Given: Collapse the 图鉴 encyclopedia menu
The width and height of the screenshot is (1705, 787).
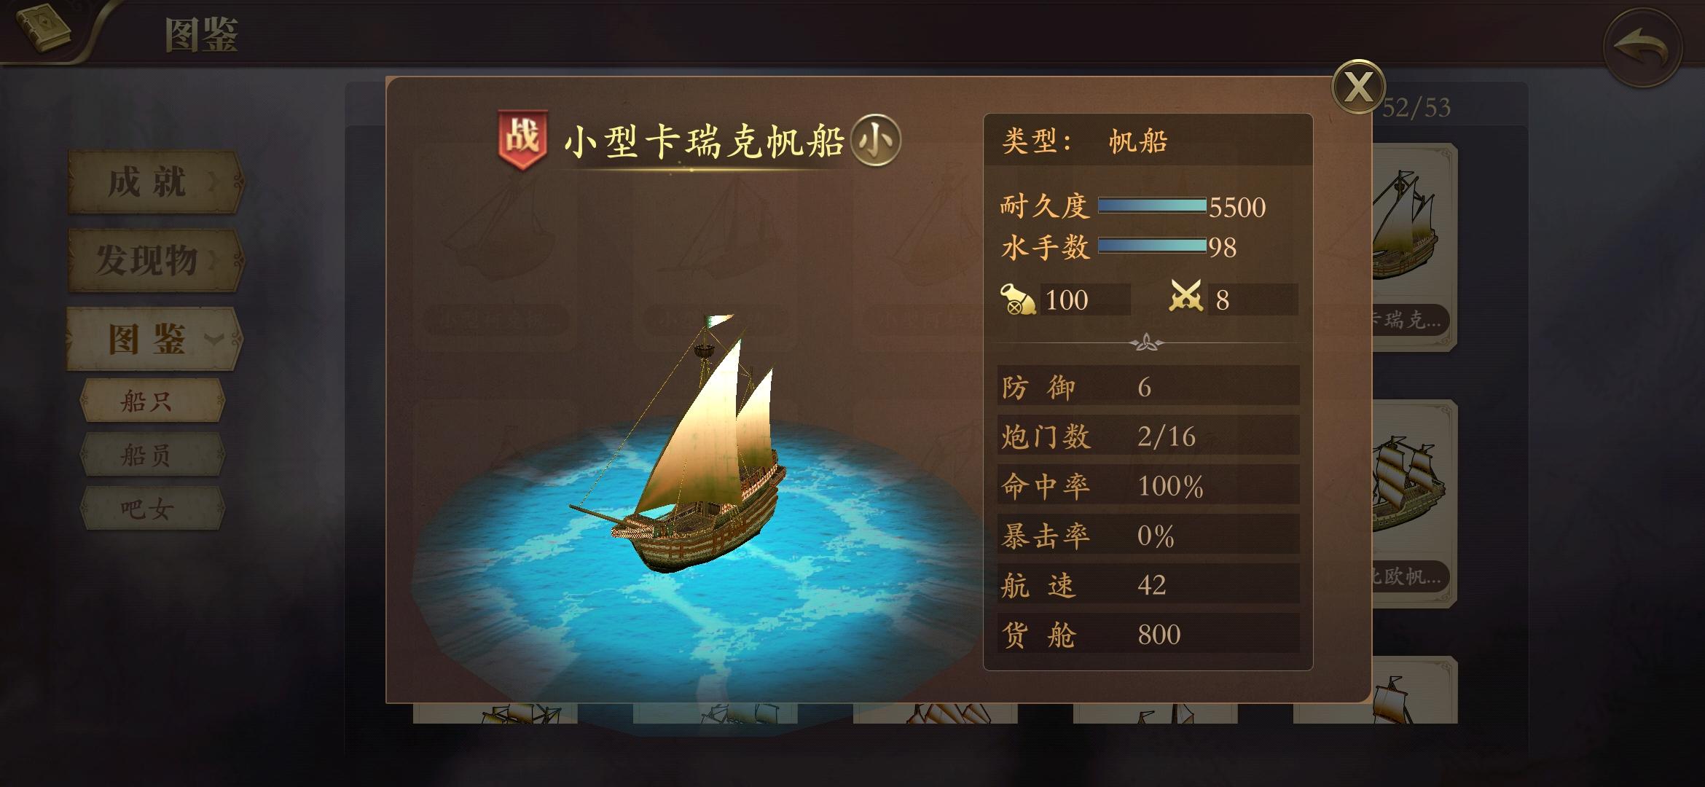Looking at the screenshot, I should tap(154, 339).
